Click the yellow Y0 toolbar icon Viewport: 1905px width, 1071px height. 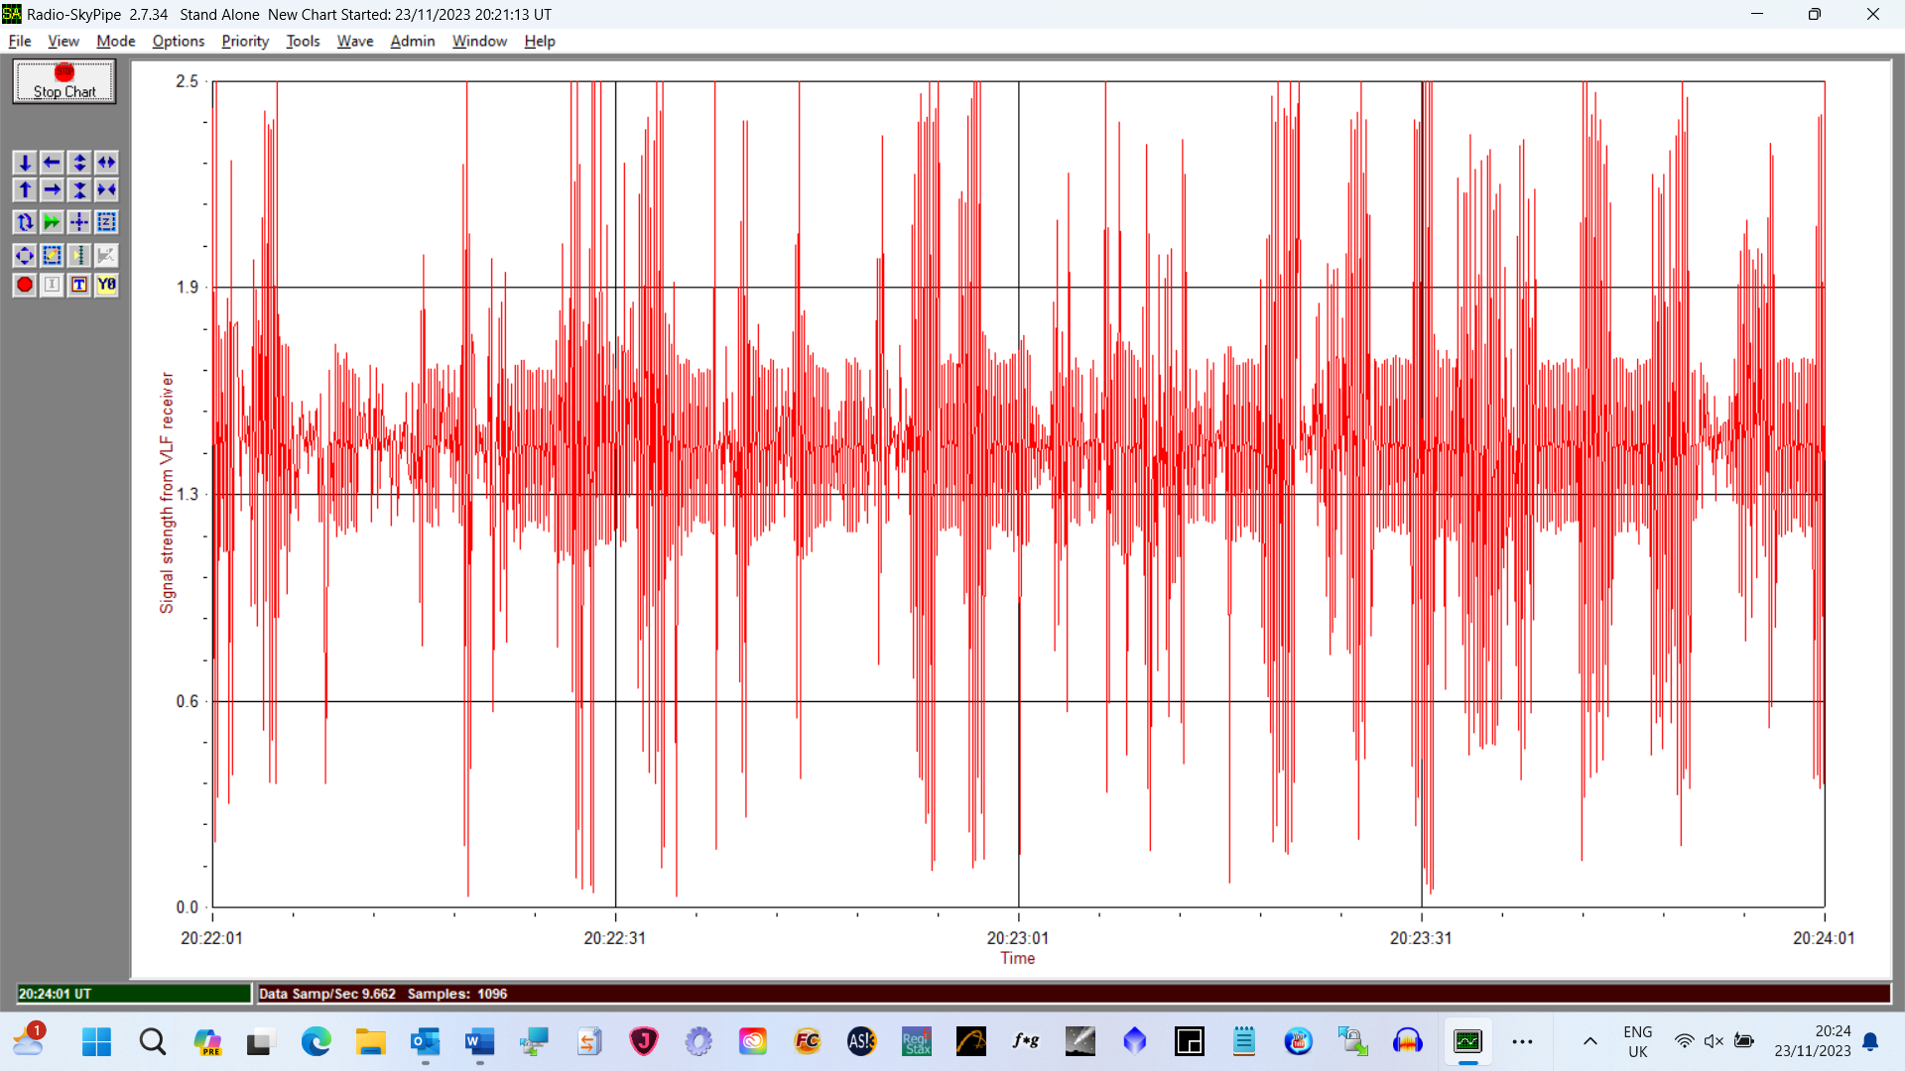(x=106, y=285)
